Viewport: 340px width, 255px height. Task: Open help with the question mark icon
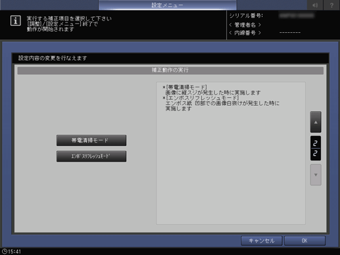click(331, 5)
